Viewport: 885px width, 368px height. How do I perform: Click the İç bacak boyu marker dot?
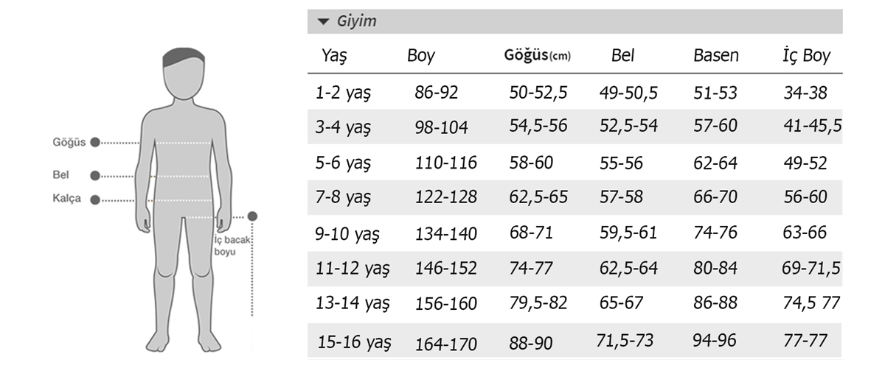point(253,216)
